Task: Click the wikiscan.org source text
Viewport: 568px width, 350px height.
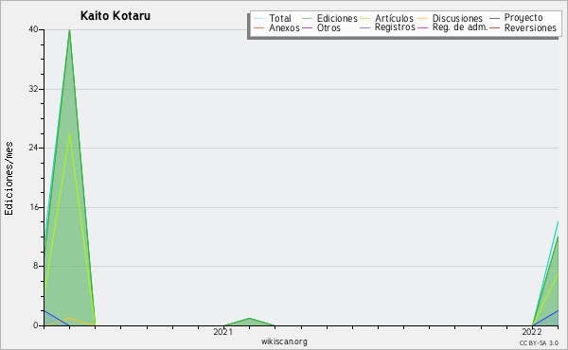Action: [284, 341]
